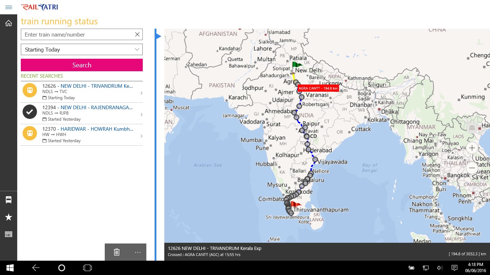Screen dimensions: 490x275
Task: Open the more options ellipsis
Action: tap(138, 252)
